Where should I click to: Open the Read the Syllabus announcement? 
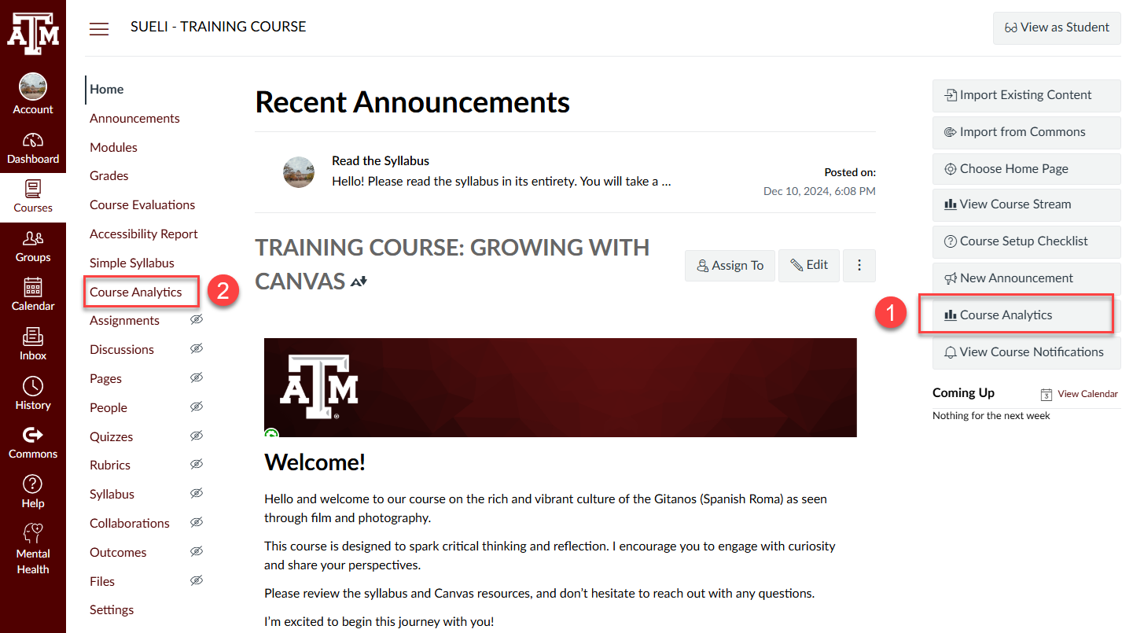tap(381, 160)
